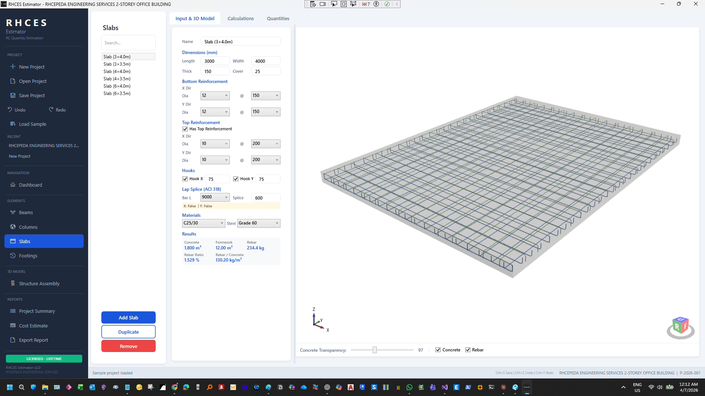
Task: Open the Structure Assembly 3D model view
Action: coord(39,283)
